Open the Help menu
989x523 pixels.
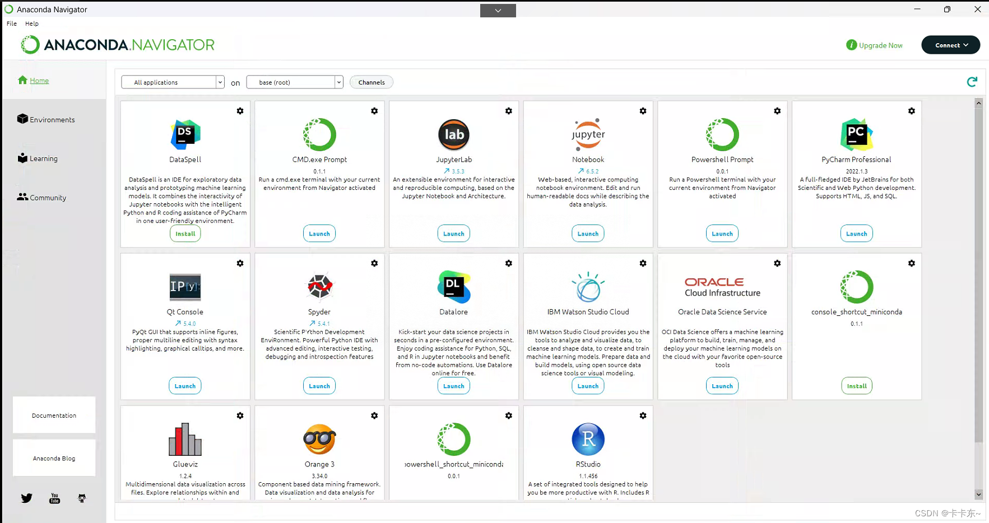[32, 24]
